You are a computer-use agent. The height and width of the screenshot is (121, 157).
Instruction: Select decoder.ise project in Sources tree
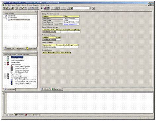[x=11, y=16]
